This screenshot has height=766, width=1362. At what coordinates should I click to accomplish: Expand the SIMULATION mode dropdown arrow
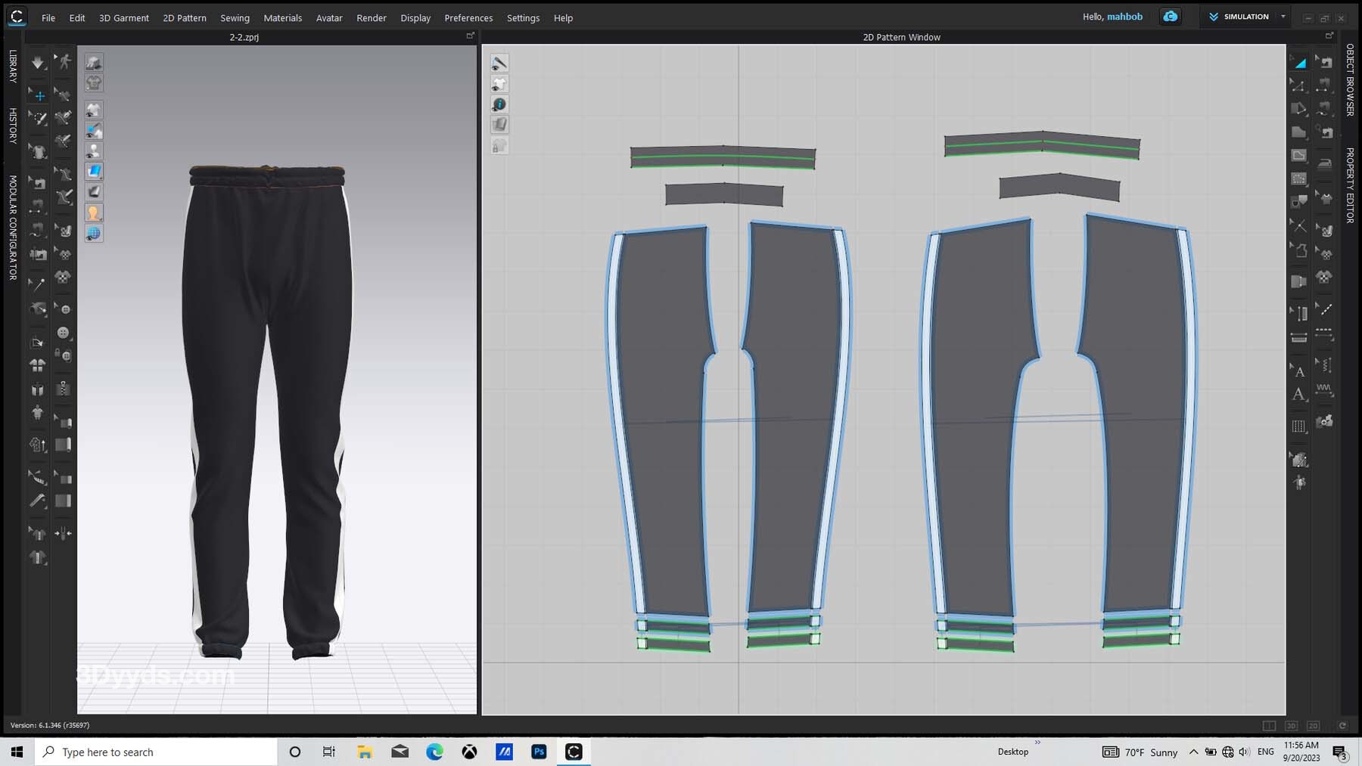[1283, 17]
